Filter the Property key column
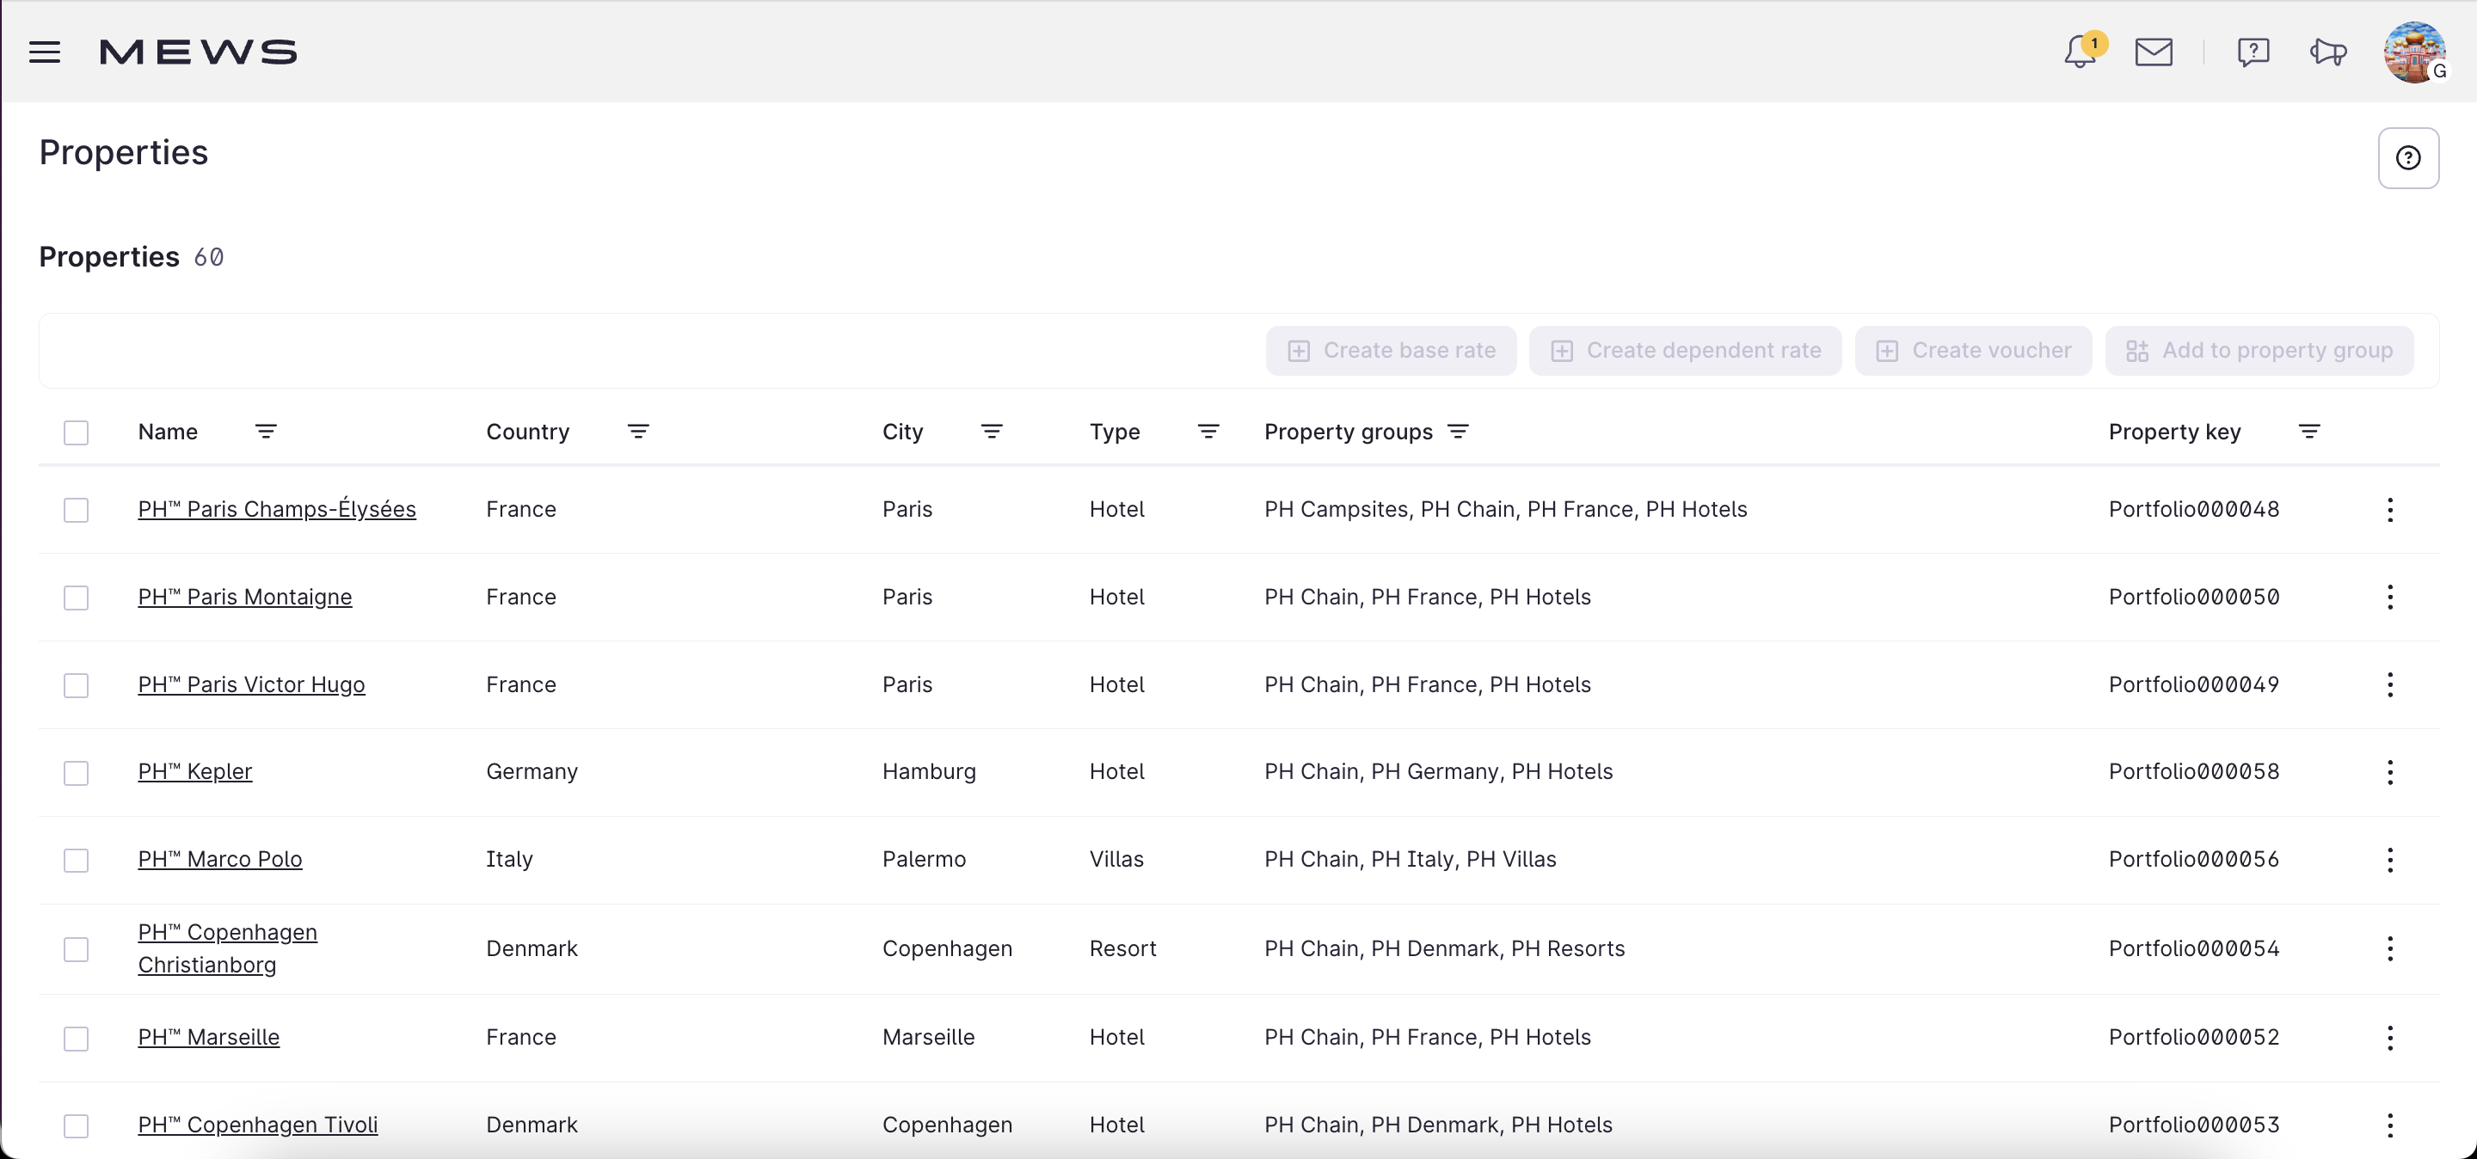Screen dimensions: 2477x1159 [2309, 432]
